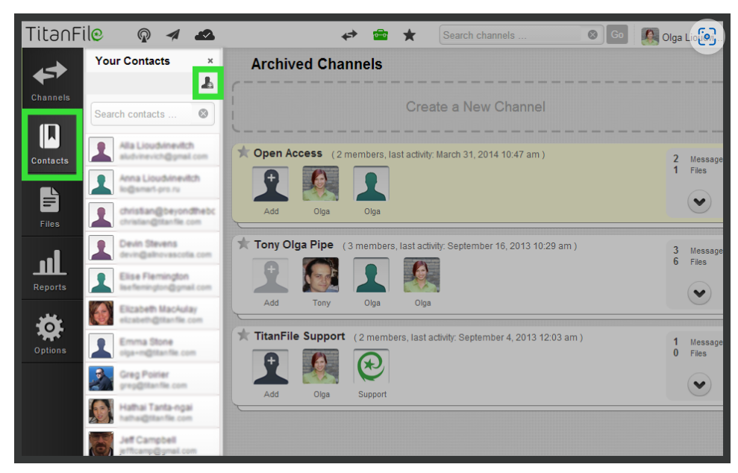Select contact Jeff Campbell
Image resolution: width=738 pixels, height=473 pixels.
point(152,442)
